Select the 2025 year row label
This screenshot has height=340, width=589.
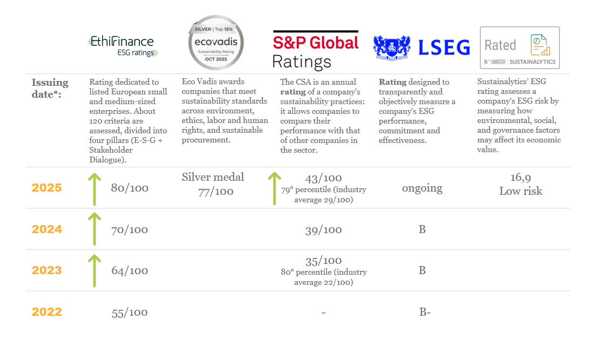(x=47, y=188)
